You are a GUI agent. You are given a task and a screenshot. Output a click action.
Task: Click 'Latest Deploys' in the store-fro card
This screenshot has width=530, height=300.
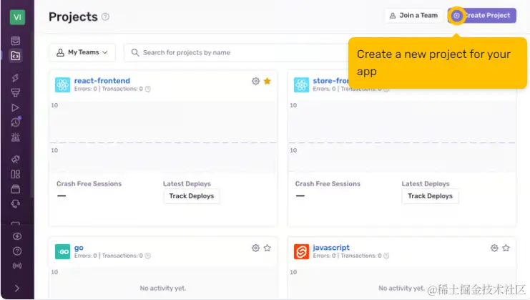(426, 184)
